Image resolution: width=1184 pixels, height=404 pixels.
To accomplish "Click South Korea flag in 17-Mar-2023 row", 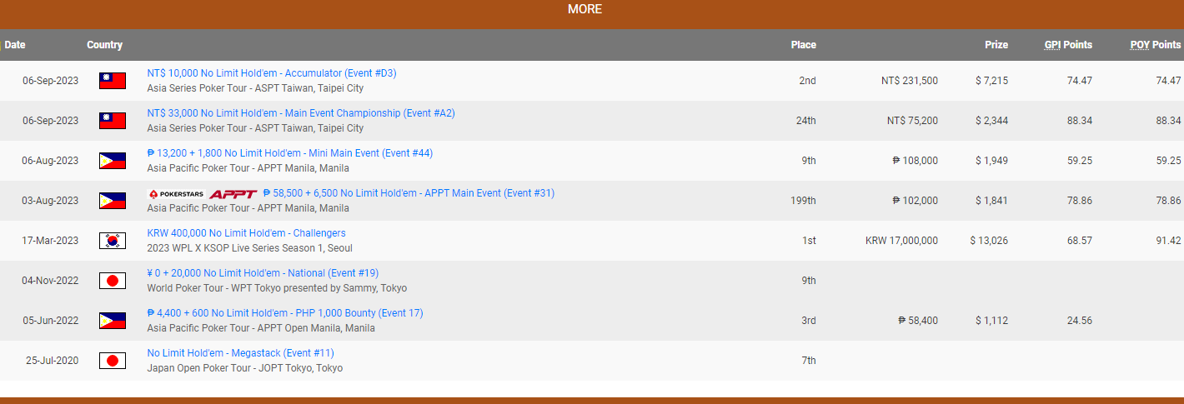I will point(112,241).
